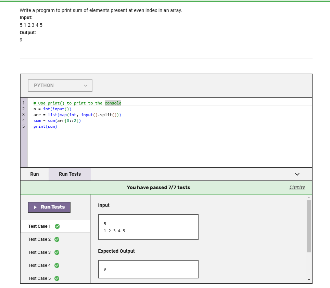Click the checkmark icon next to Test Case 5
The image size is (330, 288).
(57, 278)
